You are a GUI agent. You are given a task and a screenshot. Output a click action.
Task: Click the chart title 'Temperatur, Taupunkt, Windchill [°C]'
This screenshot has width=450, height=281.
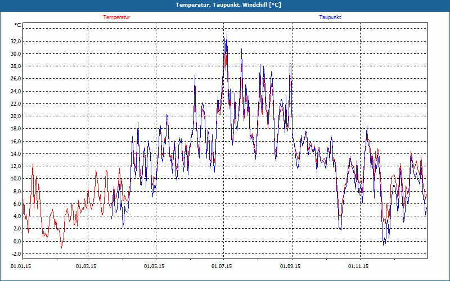(x=228, y=5)
